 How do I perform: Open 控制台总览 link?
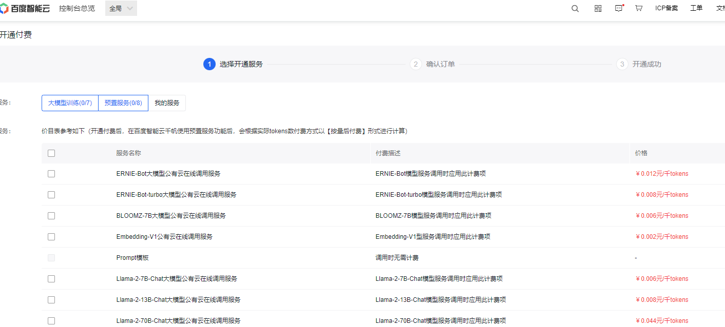[77, 8]
